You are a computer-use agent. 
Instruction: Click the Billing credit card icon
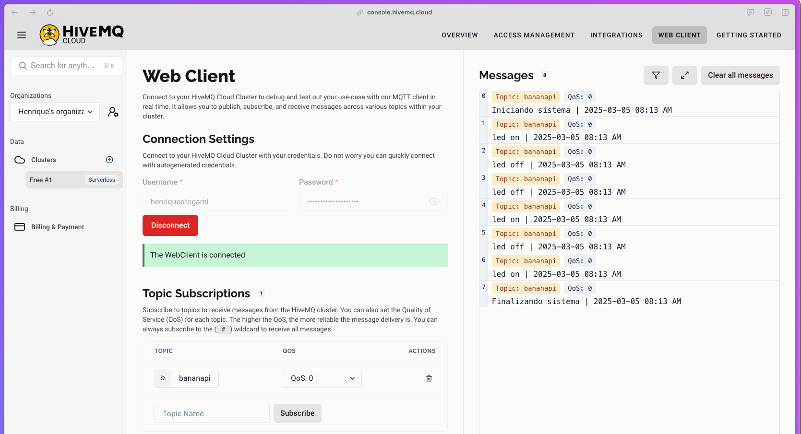(20, 227)
